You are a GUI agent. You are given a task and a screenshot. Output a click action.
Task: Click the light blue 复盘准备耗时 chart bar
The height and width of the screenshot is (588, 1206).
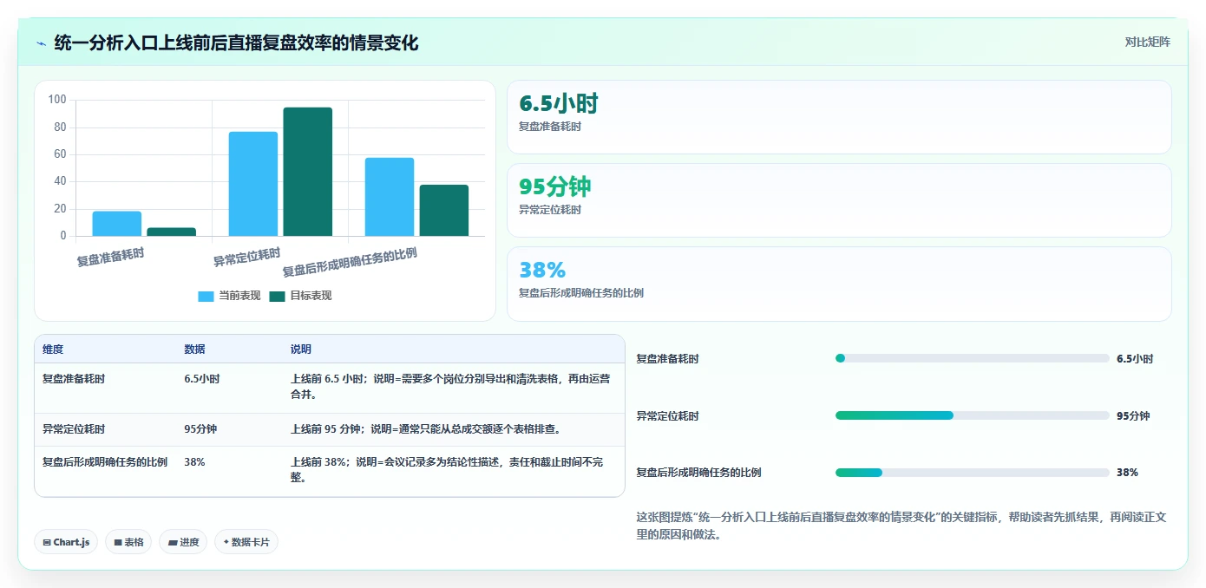pos(117,224)
